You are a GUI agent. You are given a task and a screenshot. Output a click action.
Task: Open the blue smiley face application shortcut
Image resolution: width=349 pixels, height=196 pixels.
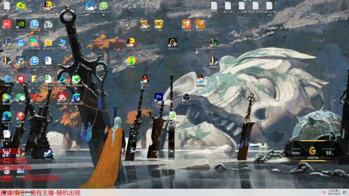coord(21,42)
